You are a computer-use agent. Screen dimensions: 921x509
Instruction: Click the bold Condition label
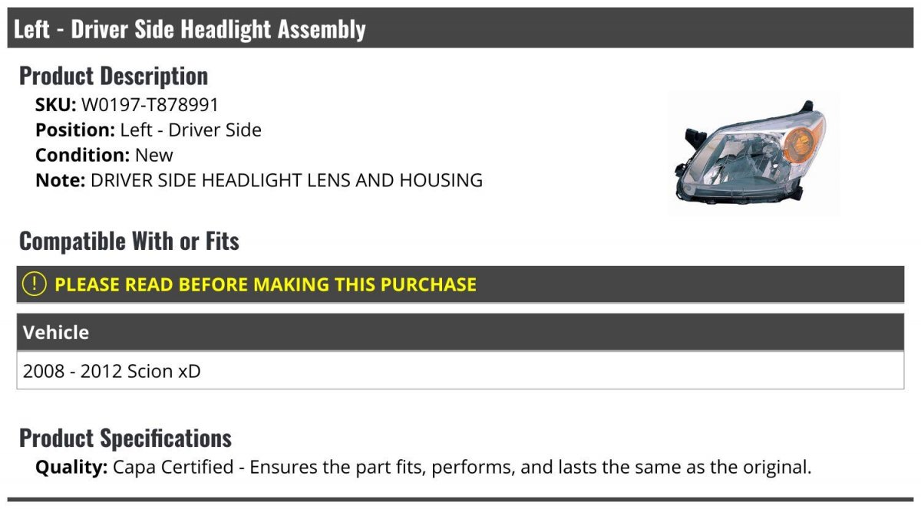pyautogui.click(x=82, y=155)
